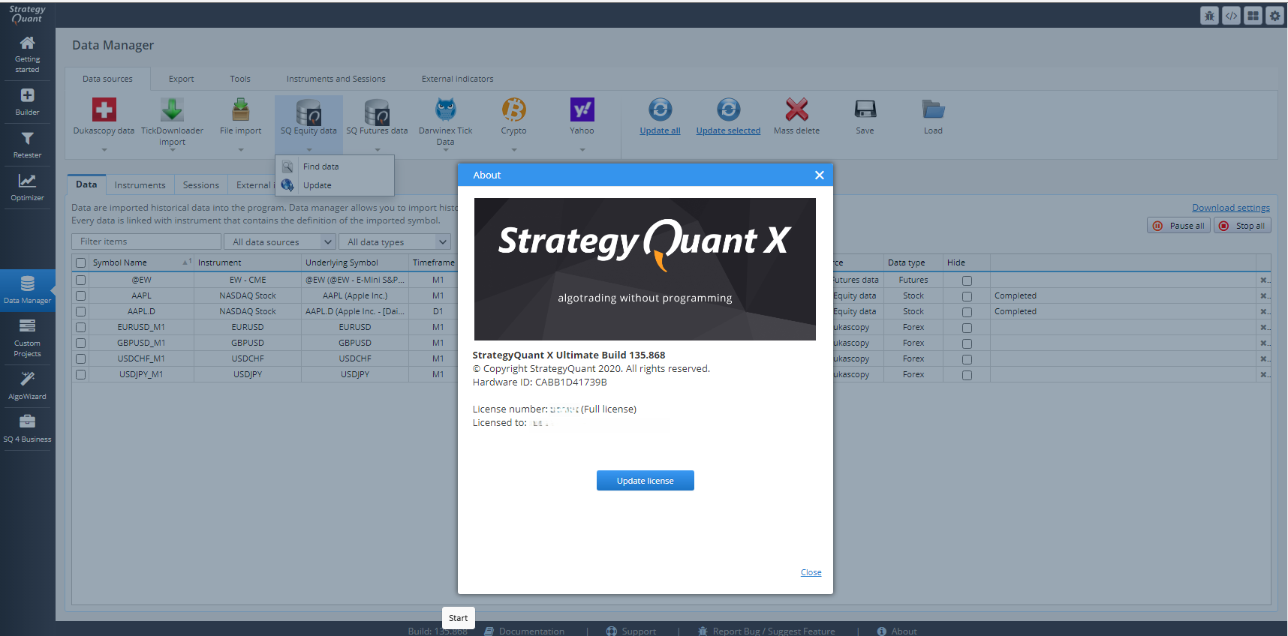Toggle select-all checkbox in table header
The image size is (1288, 636).
click(x=80, y=263)
